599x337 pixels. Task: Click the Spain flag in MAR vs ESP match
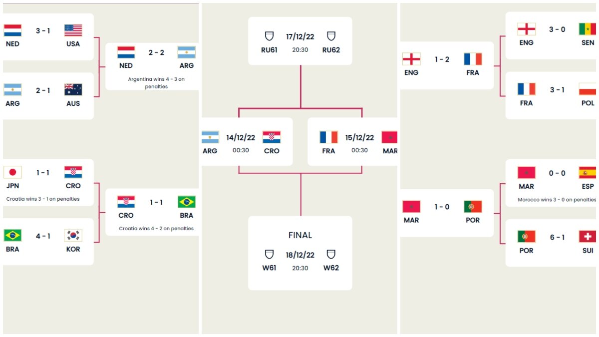(x=588, y=173)
